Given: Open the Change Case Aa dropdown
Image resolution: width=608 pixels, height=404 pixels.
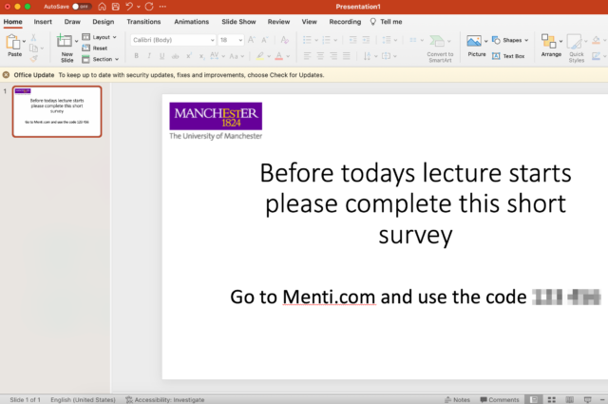Looking at the screenshot, I should click(x=237, y=56).
